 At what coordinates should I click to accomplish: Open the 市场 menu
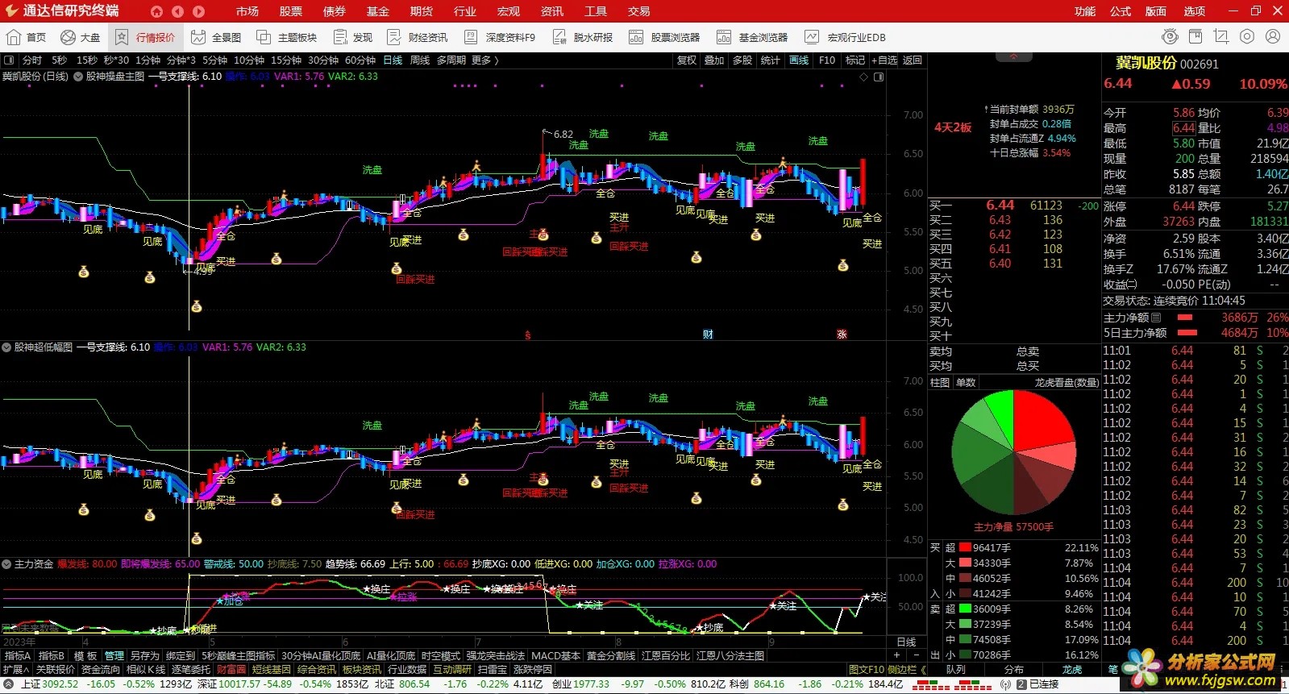point(247,11)
